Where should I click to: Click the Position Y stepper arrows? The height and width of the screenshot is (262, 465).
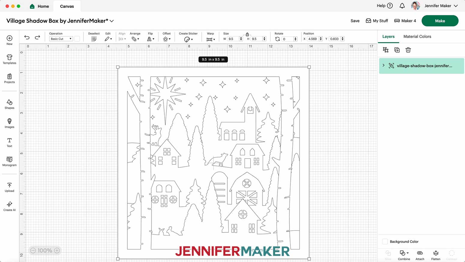(x=343, y=39)
